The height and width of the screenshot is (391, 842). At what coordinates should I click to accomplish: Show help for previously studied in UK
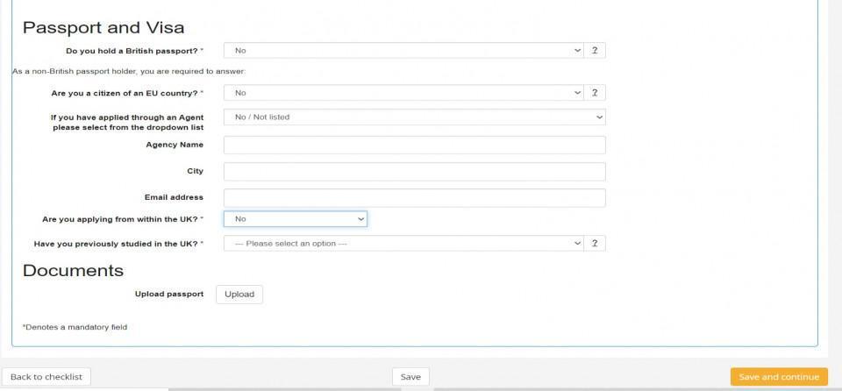pos(595,244)
